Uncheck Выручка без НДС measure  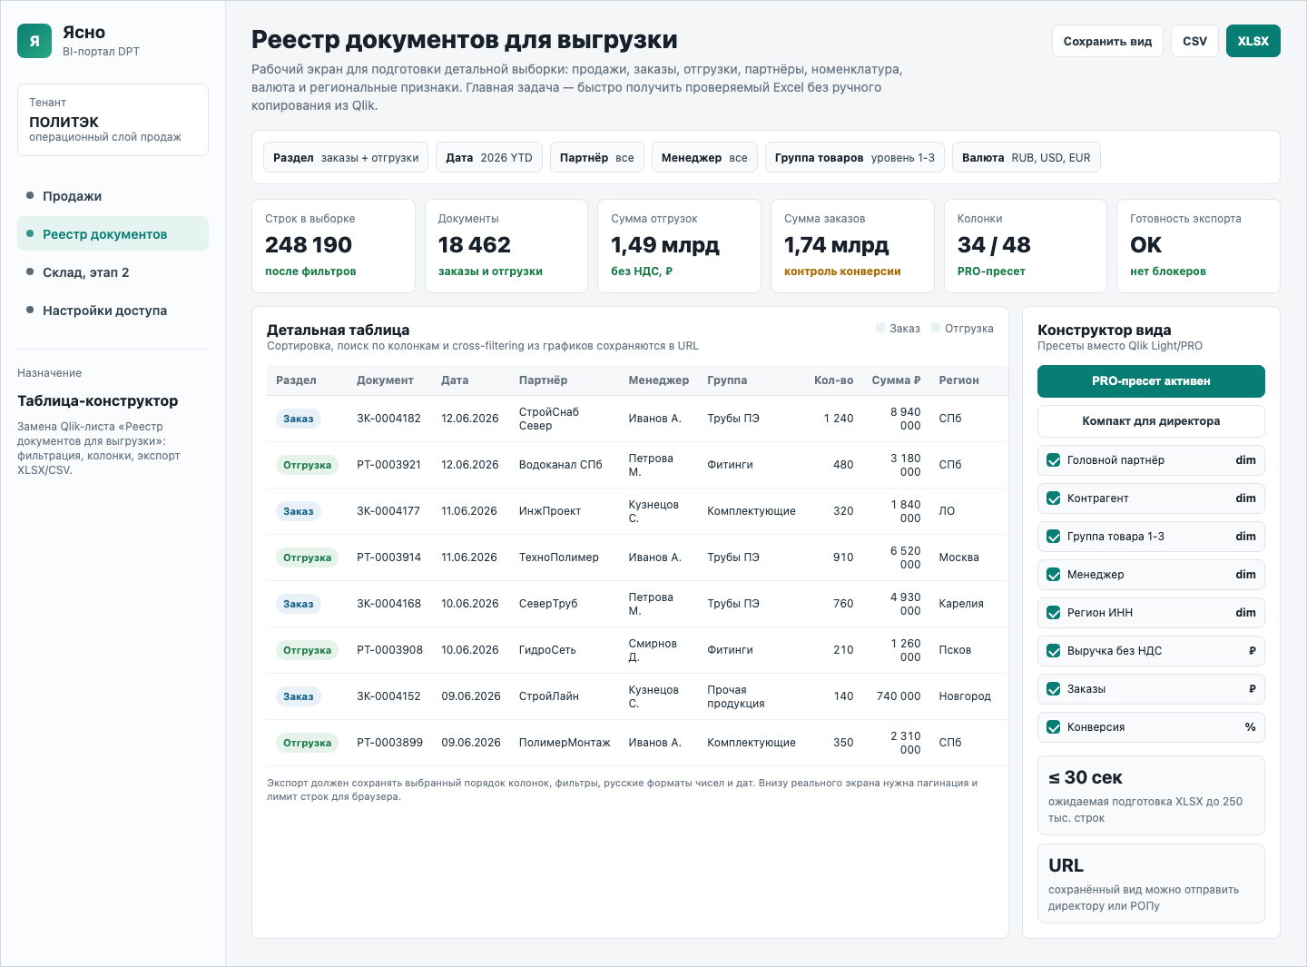[x=1054, y=651]
